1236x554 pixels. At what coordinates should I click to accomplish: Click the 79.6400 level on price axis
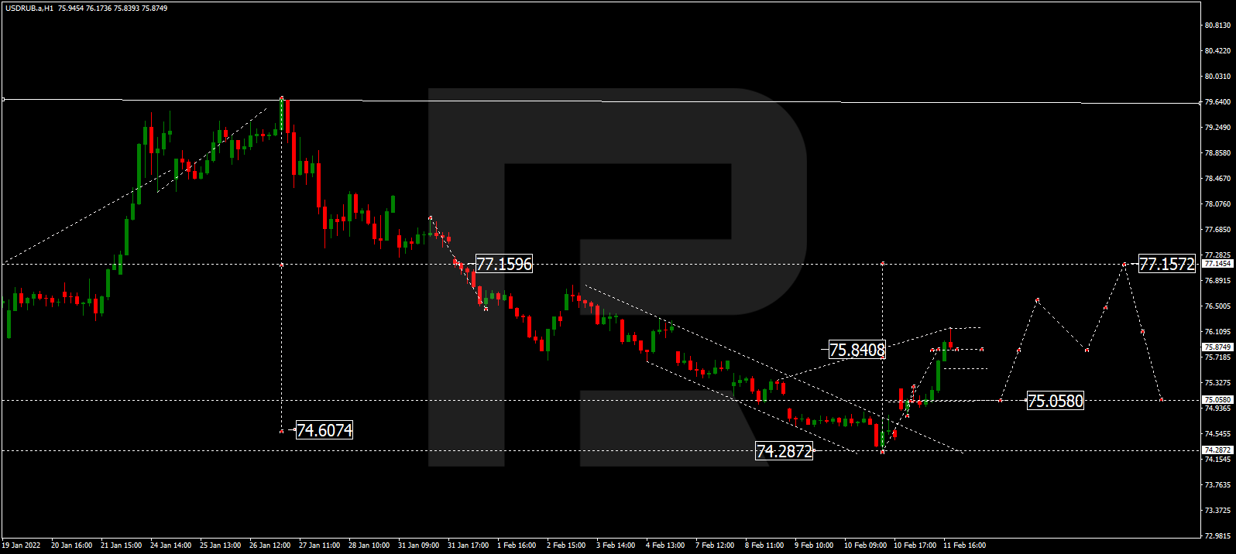pyautogui.click(x=1217, y=102)
